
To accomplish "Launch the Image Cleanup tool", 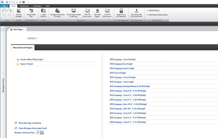I will pos(43,13).
